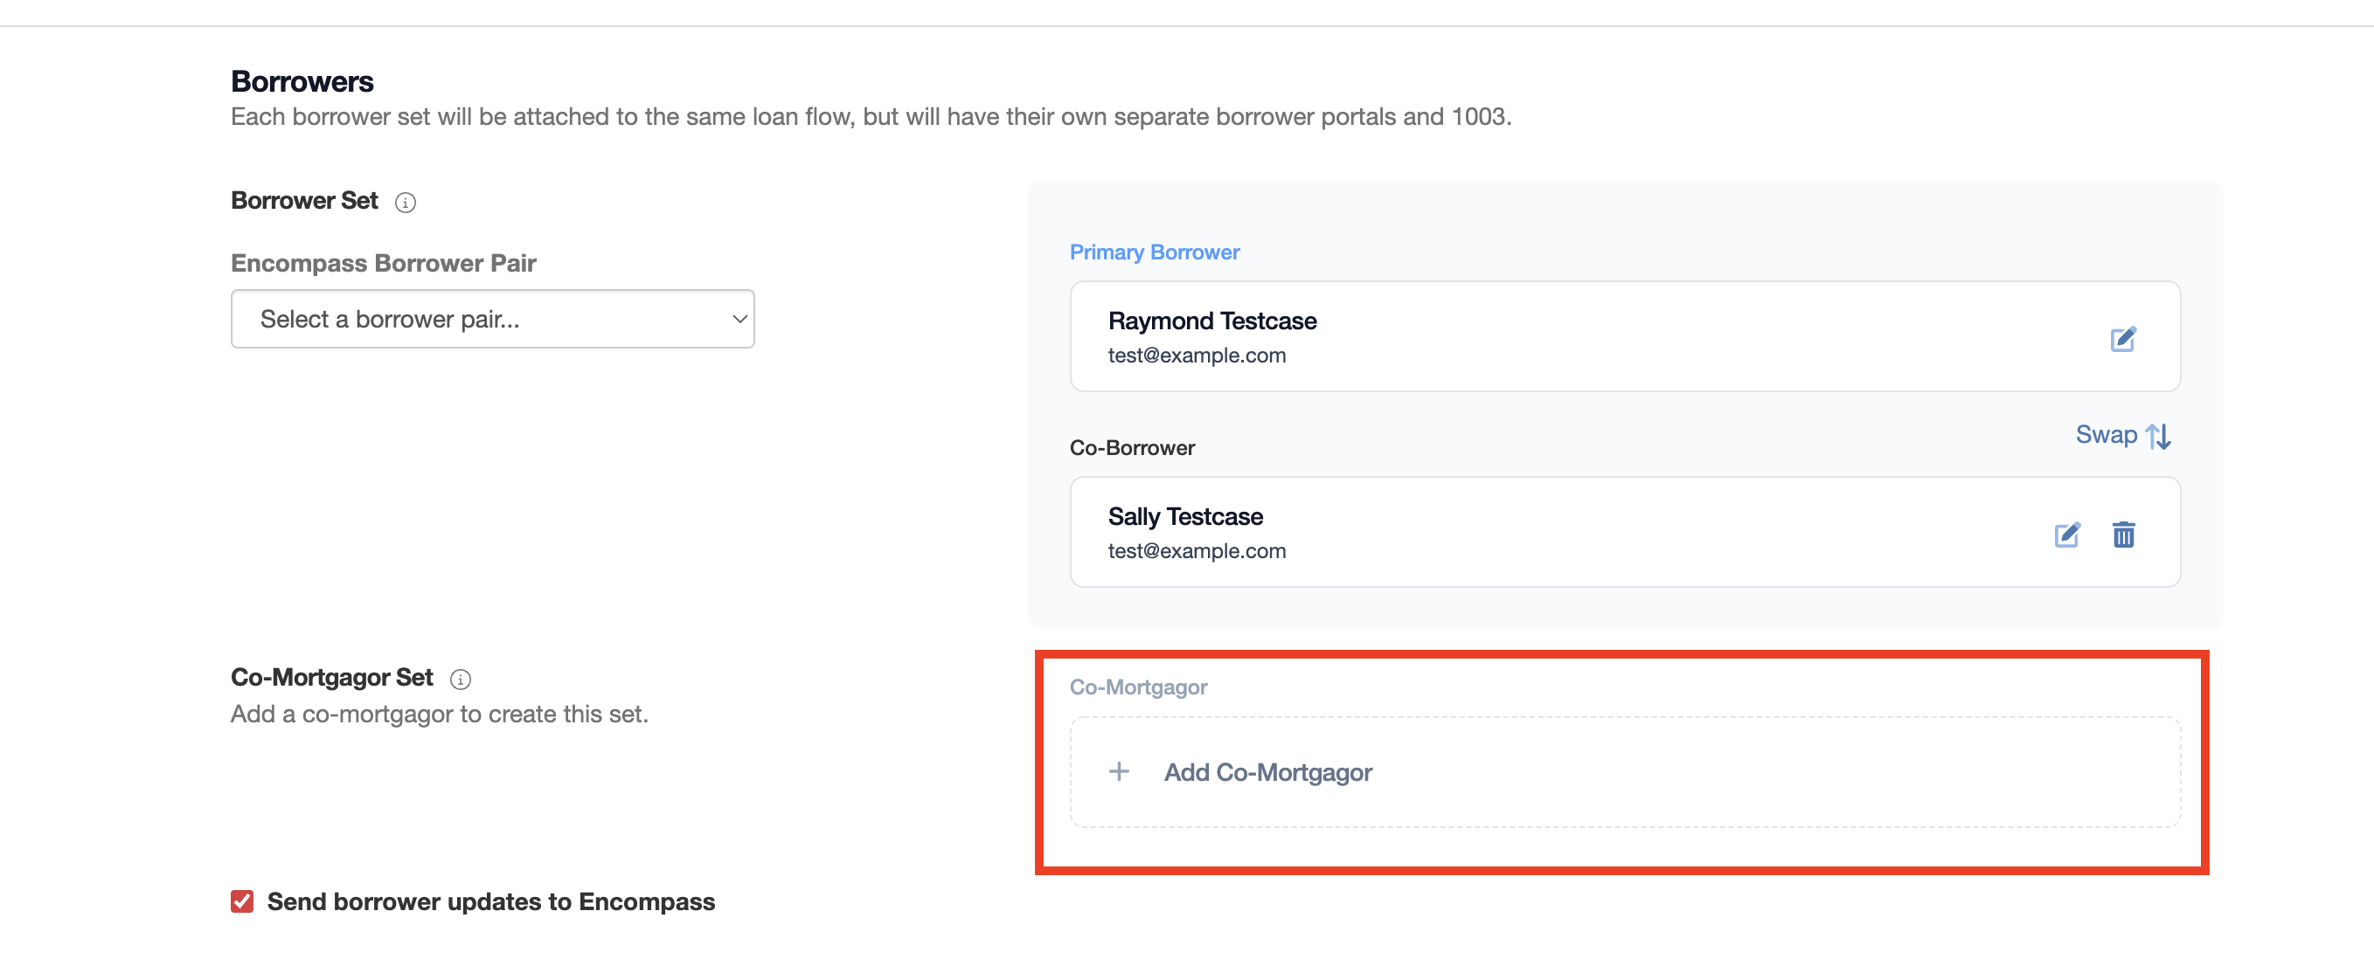2374x980 pixels.
Task: Toggle the Encompass borrower updates checkbox
Action: point(241,901)
